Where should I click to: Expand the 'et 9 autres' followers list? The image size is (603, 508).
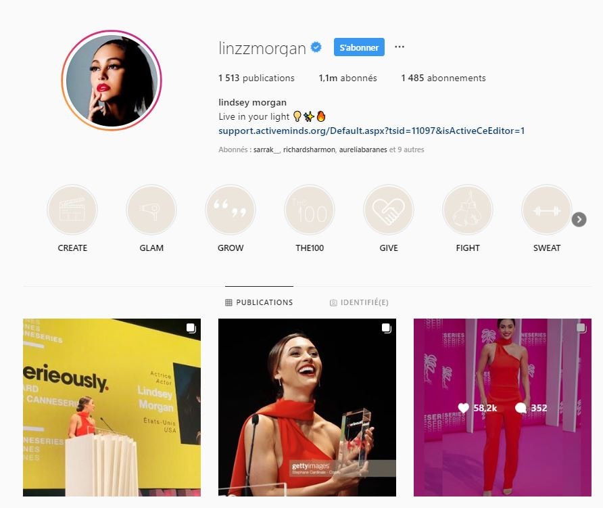(x=406, y=149)
